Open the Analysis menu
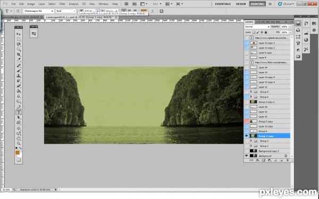This screenshot has height=199, width=319. click(73, 4)
